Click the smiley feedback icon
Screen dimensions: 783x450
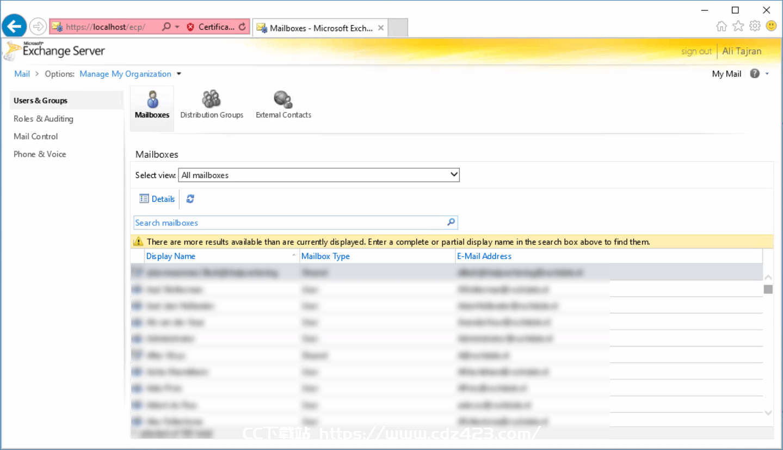[771, 26]
